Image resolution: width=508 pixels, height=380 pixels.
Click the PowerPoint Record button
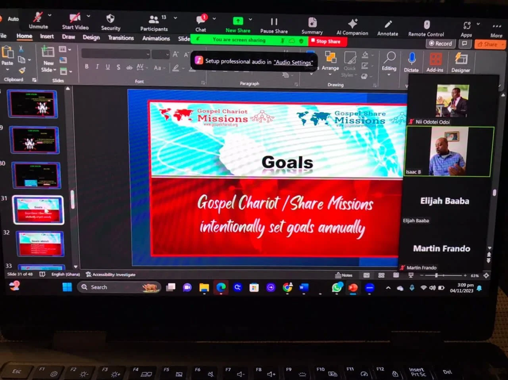[440, 44]
